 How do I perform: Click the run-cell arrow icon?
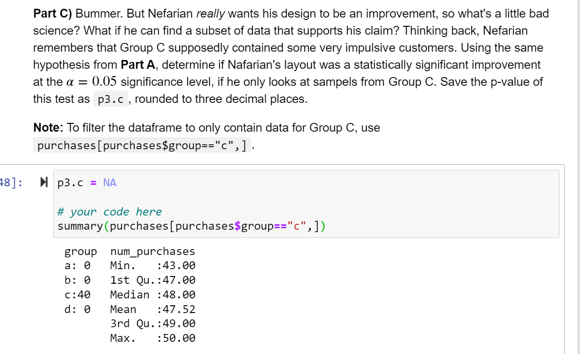[x=43, y=183]
